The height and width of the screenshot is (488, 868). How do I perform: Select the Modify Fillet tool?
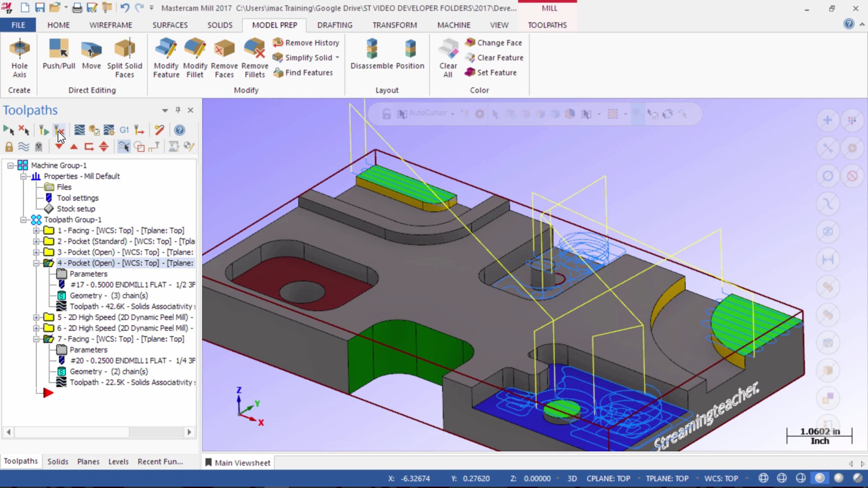pos(196,57)
